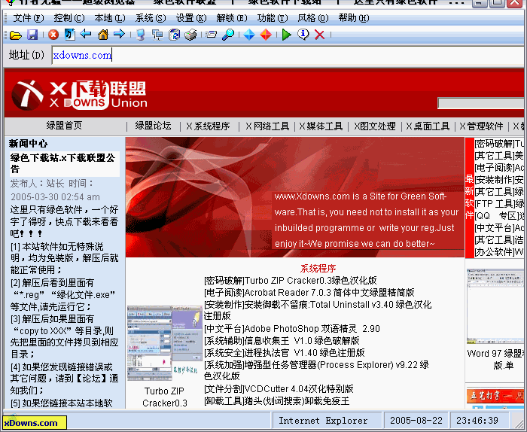This screenshot has width=527, height=432.
Task: Open the [QQ 专区] item in 最新软件 list
Action: click(x=499, y=216)
